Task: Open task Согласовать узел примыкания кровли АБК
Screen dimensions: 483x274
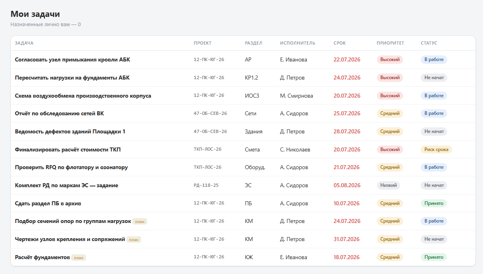Action: 72,59
